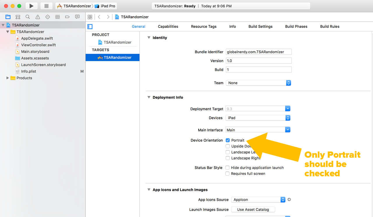Click the Version field
The width and height of the screenshot is (373, 217).
pyautogui.click(x=259, y=61)
